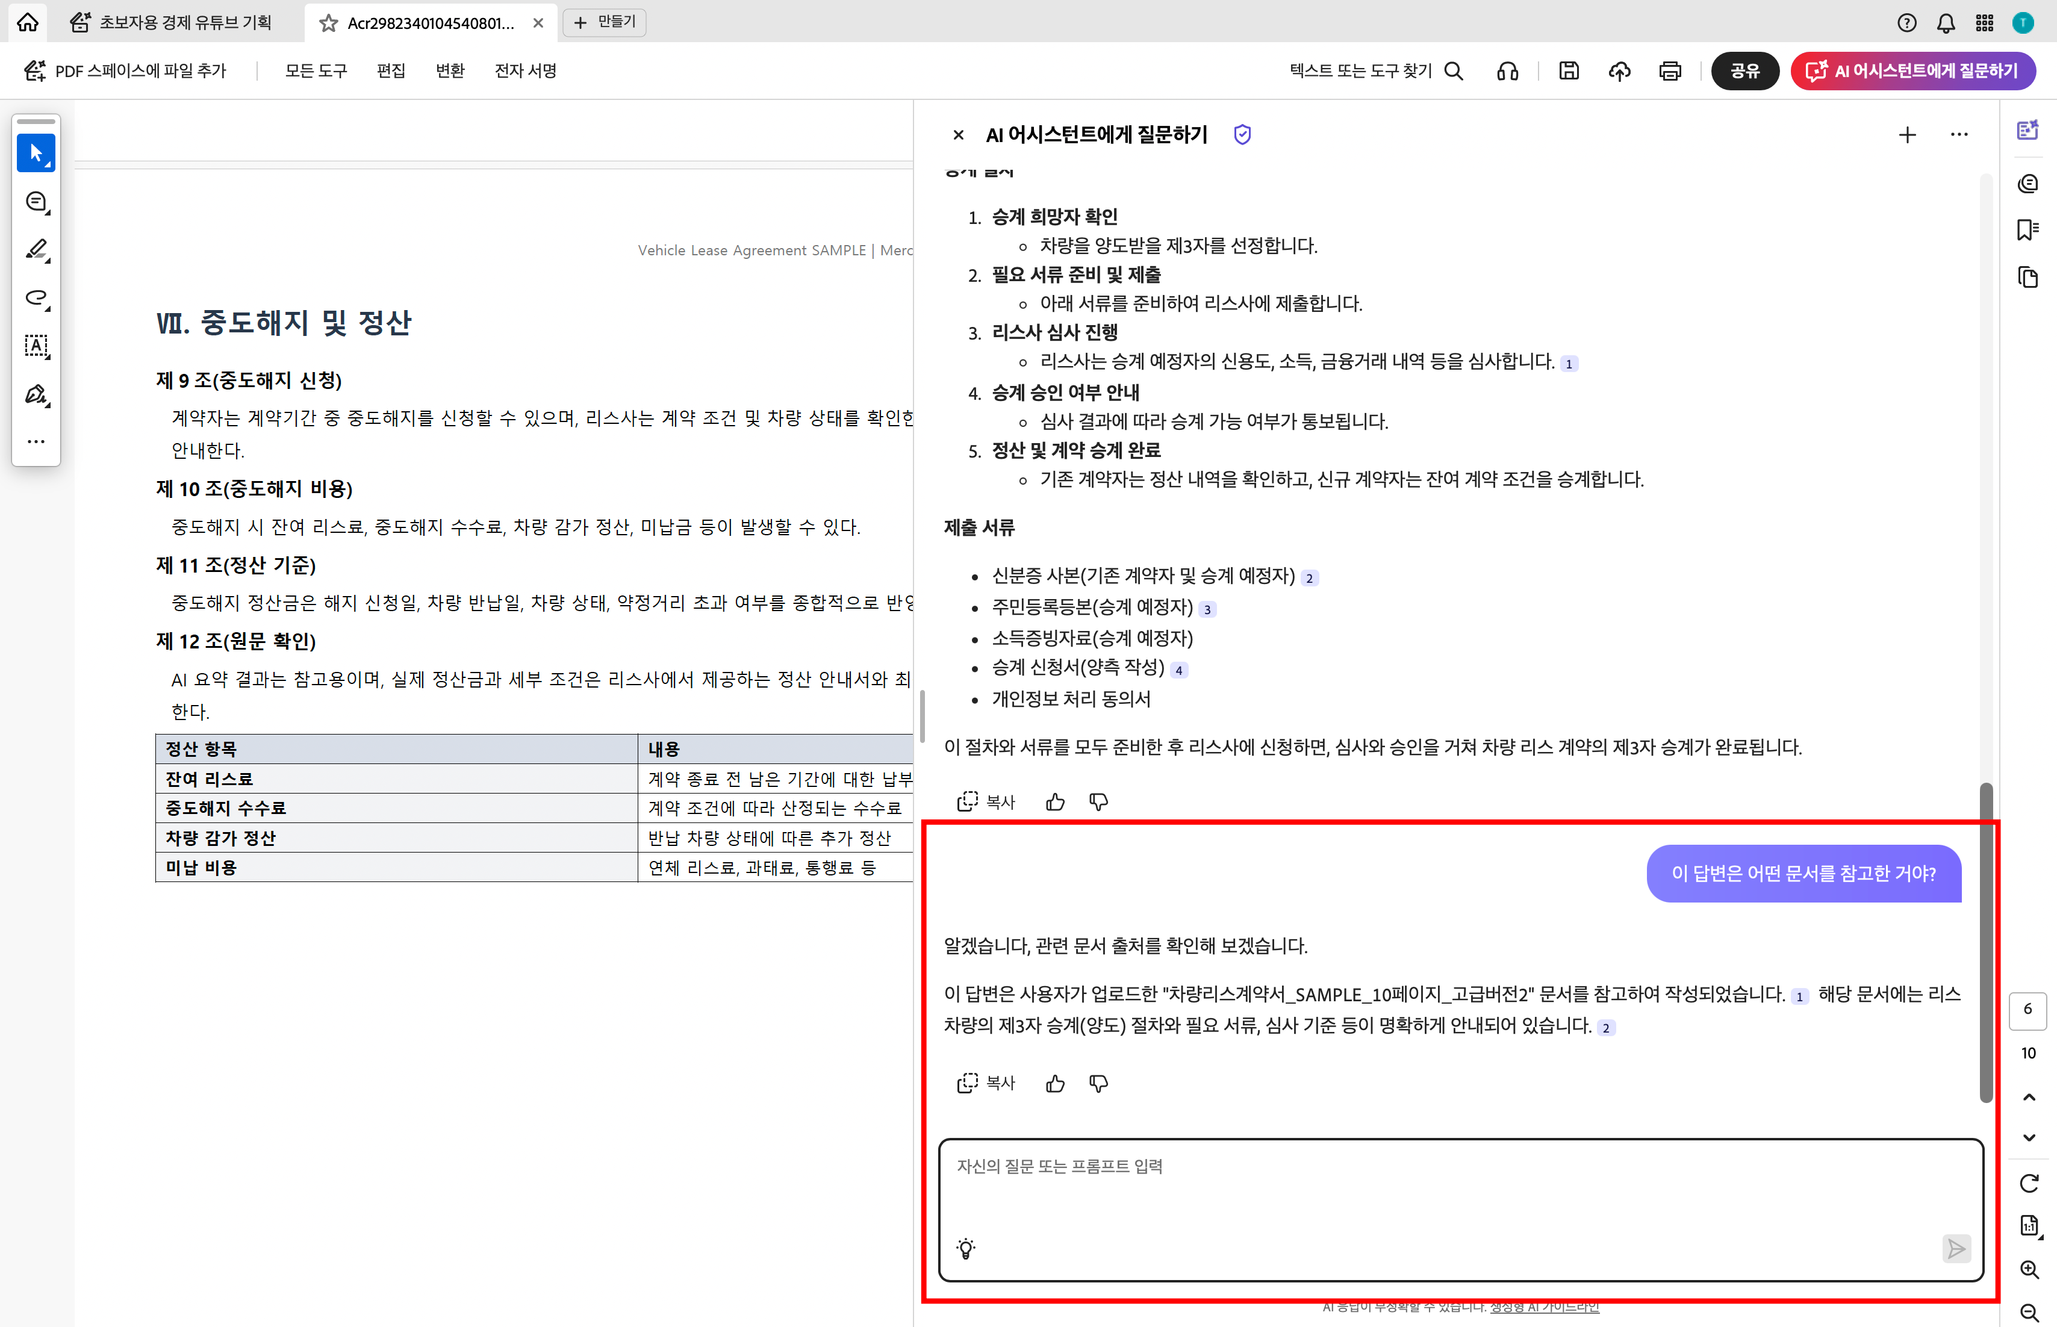This screenshot has height=1327, width=2057.
Task: Open the 생성형 AI 가이드라인 link
Action: tap(1545, 1307)
